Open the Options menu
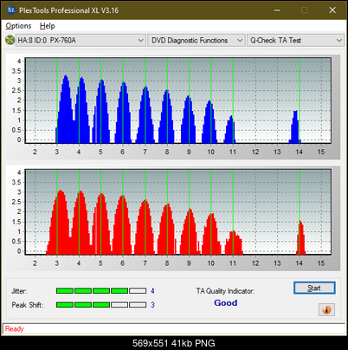 pos(18,26)
